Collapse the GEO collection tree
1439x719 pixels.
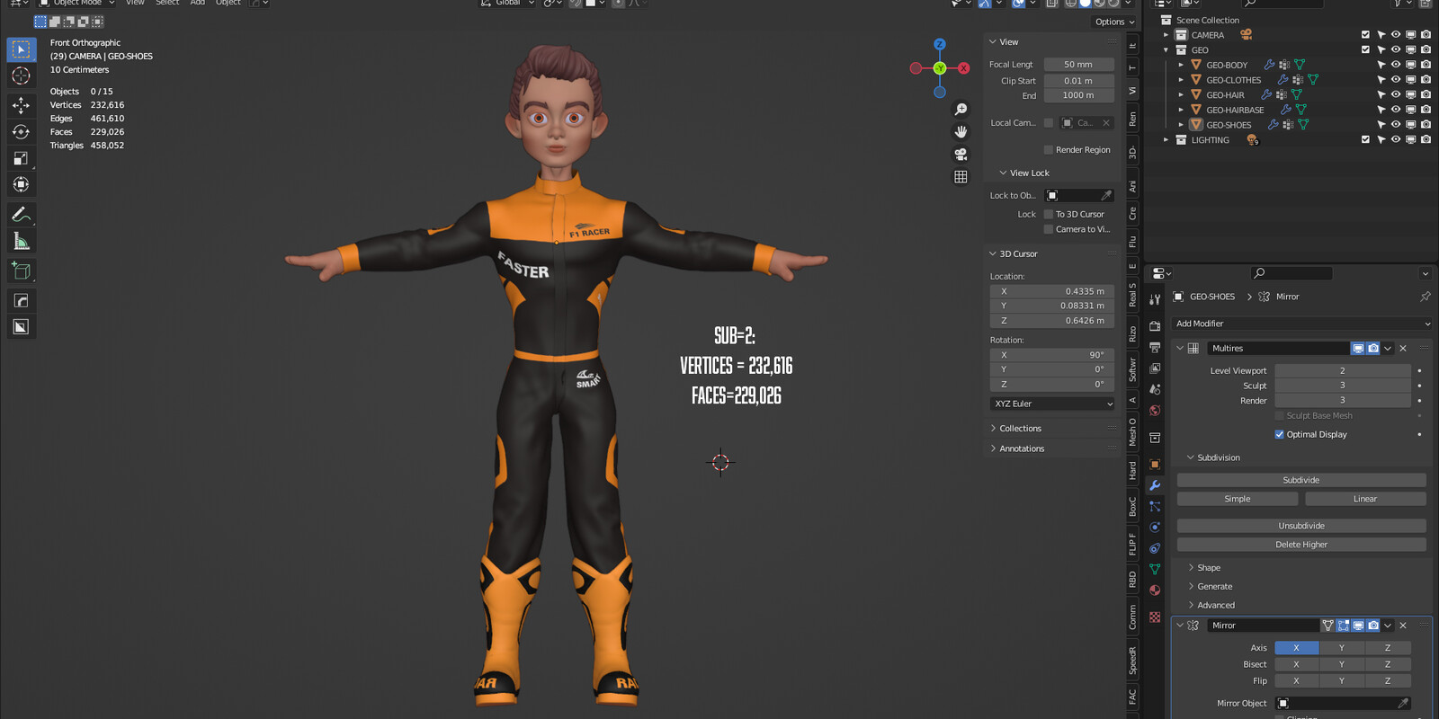point(1166,50)
